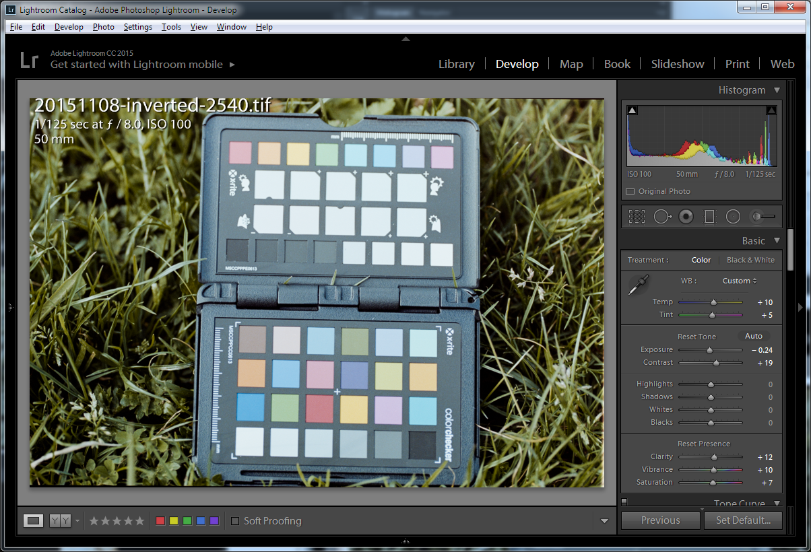
Task: Open the Radial Filter tool
Action: point(733,216)
